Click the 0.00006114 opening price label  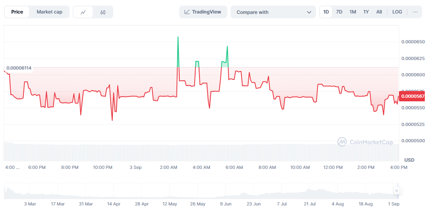[x=19, y=68]
